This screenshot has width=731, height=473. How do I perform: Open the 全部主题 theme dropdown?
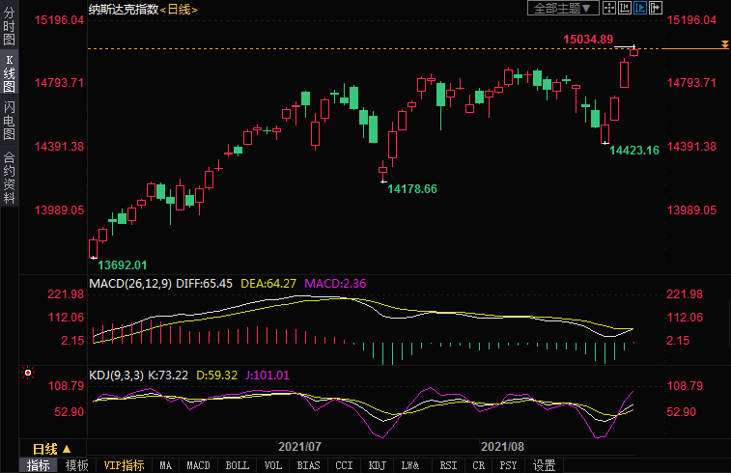pos(562,9)
